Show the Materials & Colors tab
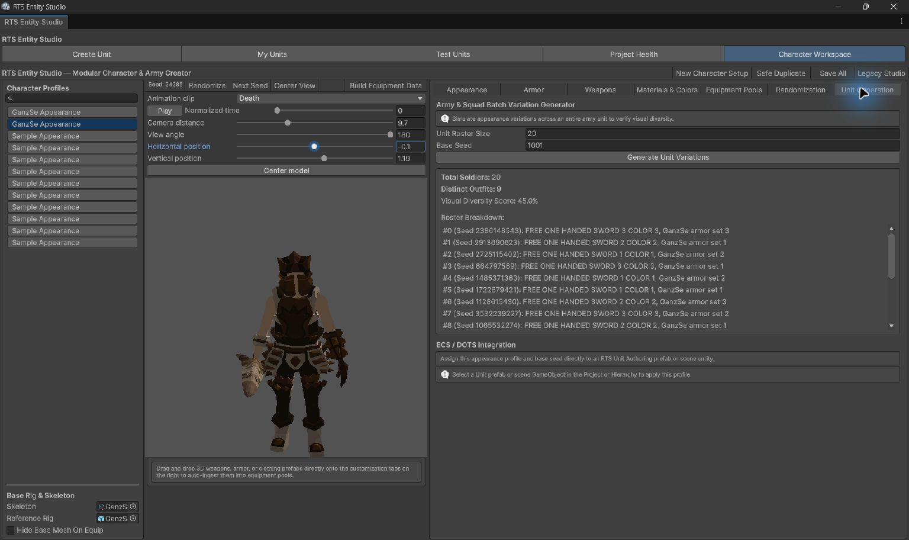 (x=667, y=89)
